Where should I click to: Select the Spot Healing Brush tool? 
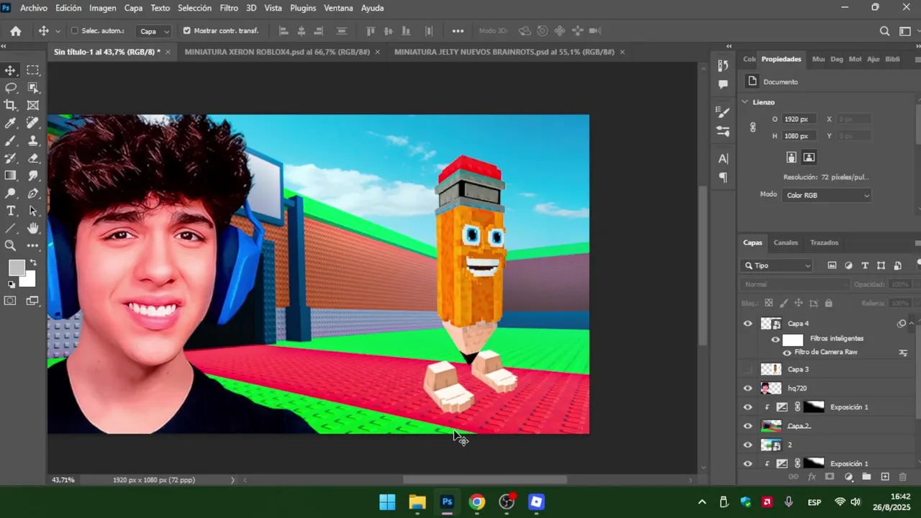click(33, 123)
